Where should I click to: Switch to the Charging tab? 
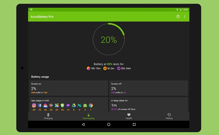48,116
